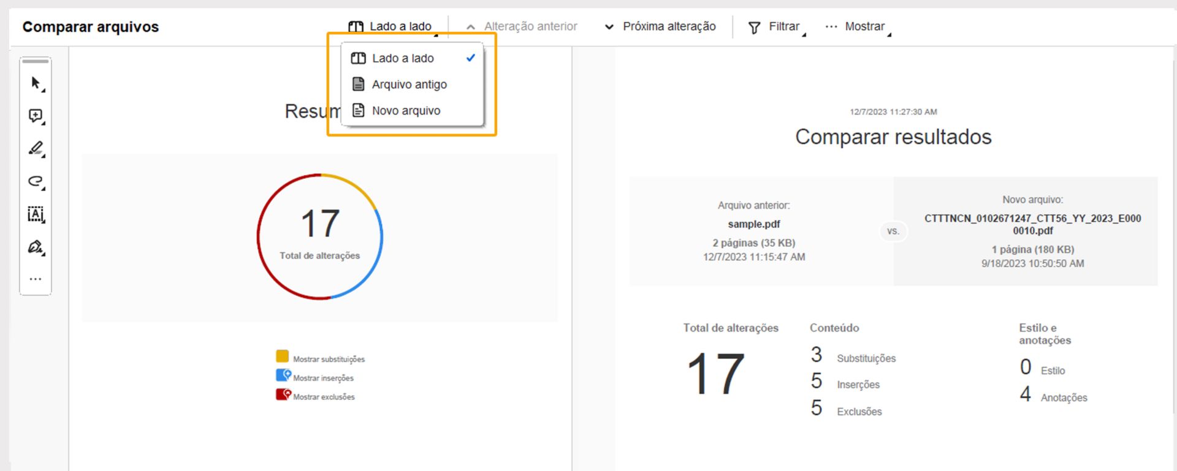
Task: Click the 2 páginas (35 KB) text
Action: [754, 243]
